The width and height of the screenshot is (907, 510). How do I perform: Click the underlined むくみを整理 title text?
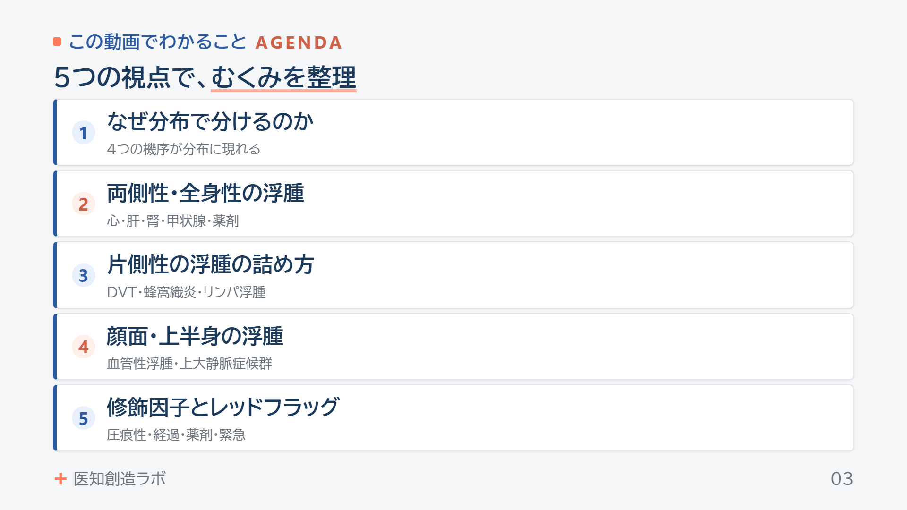click(x=283, y=77)
